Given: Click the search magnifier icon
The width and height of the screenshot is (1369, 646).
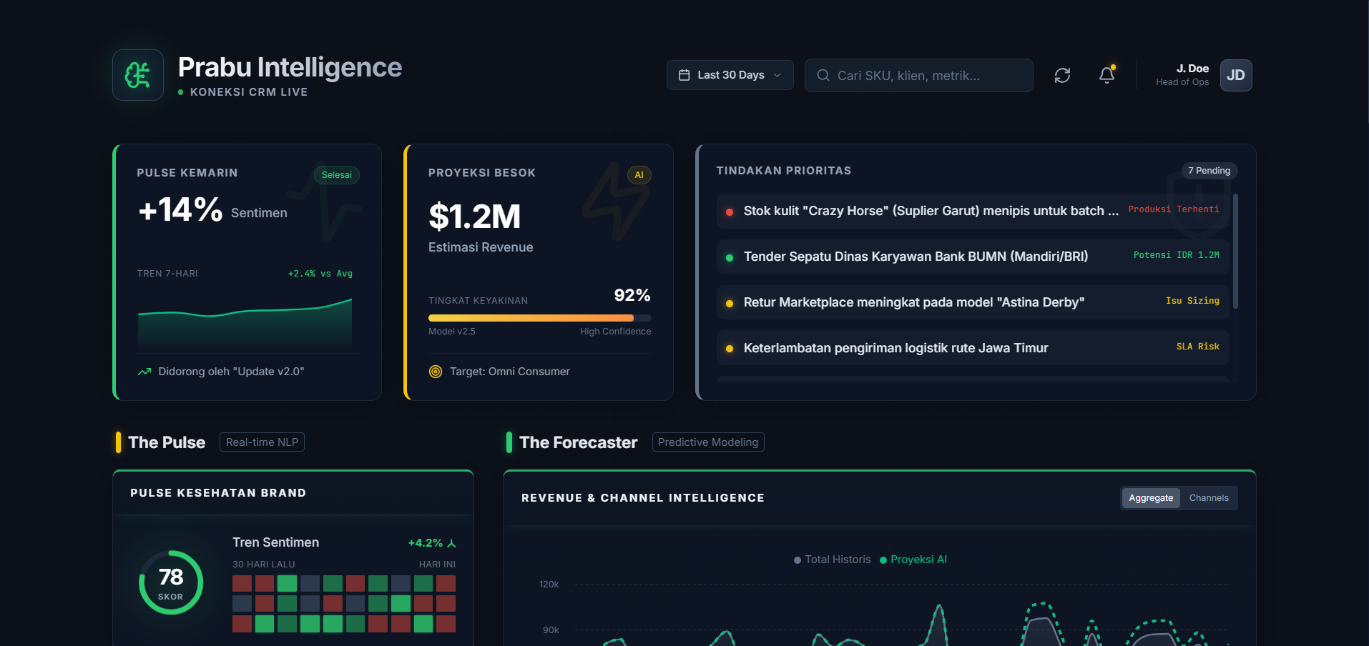Looking at the screenshot, I should 823,75.
